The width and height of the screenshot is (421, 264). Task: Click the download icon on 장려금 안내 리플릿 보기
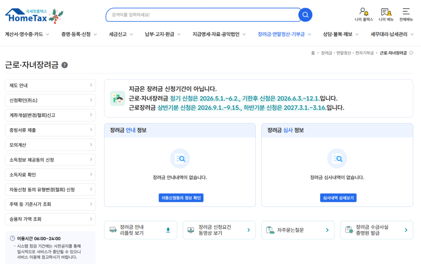coord(167,230)
